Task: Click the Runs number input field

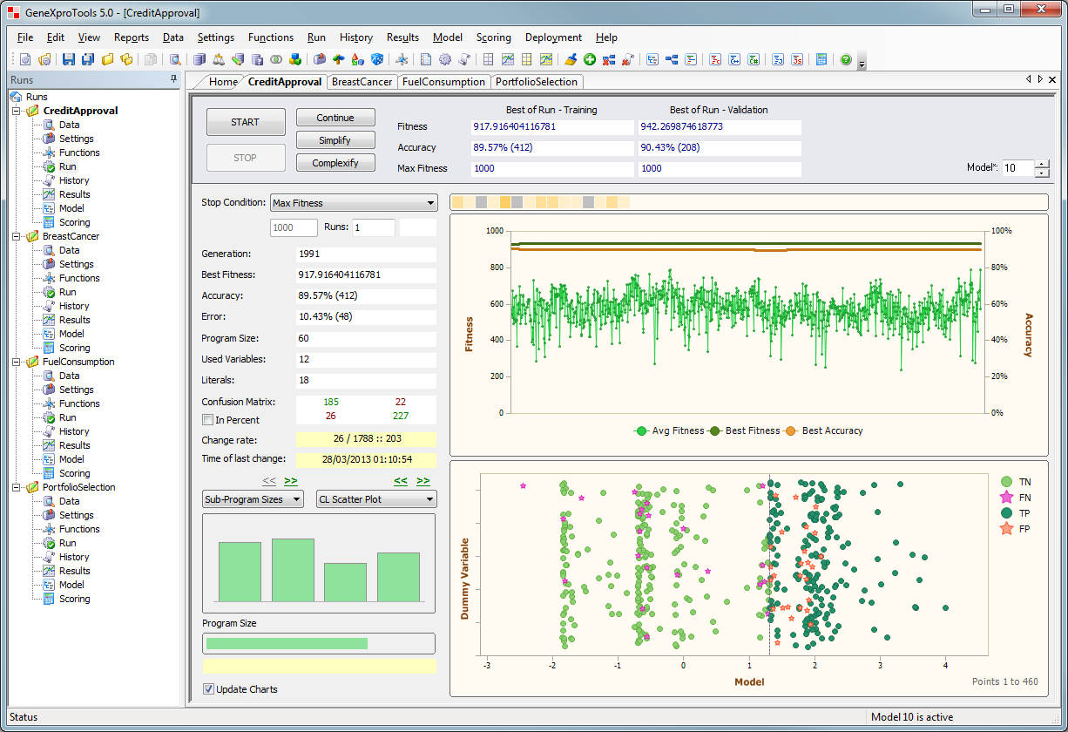Action: [x=373, y=227]
